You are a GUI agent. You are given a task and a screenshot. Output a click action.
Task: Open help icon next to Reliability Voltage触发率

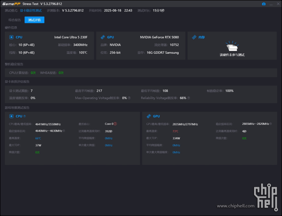(x=188, y=98)
